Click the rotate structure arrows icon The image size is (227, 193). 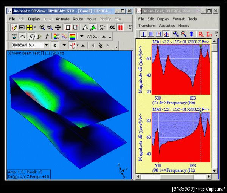(x=102, y=28)
